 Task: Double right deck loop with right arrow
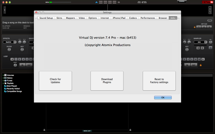(x=203, y=59)
